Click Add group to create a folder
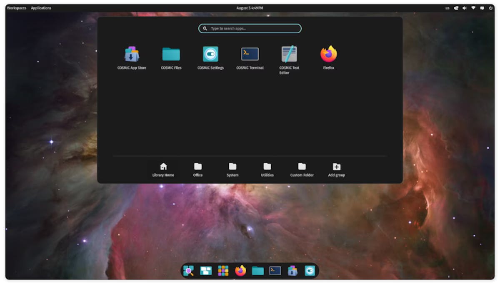500x284 pixels. (x=337, y=170)
